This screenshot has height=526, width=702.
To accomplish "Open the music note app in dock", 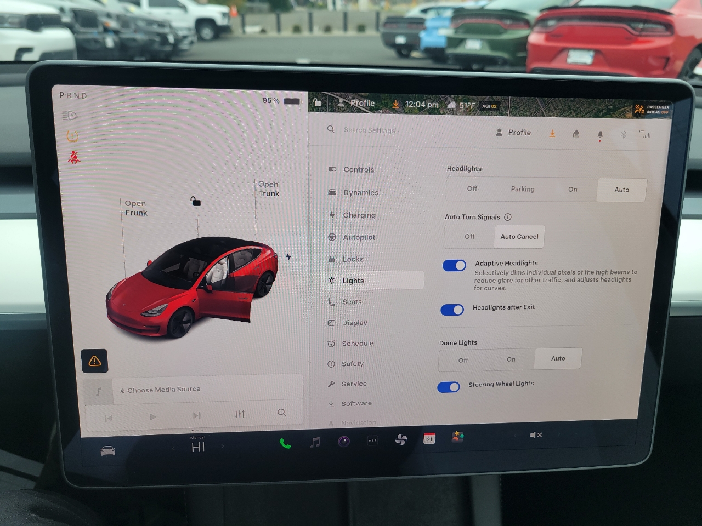I will pos(315,442).
